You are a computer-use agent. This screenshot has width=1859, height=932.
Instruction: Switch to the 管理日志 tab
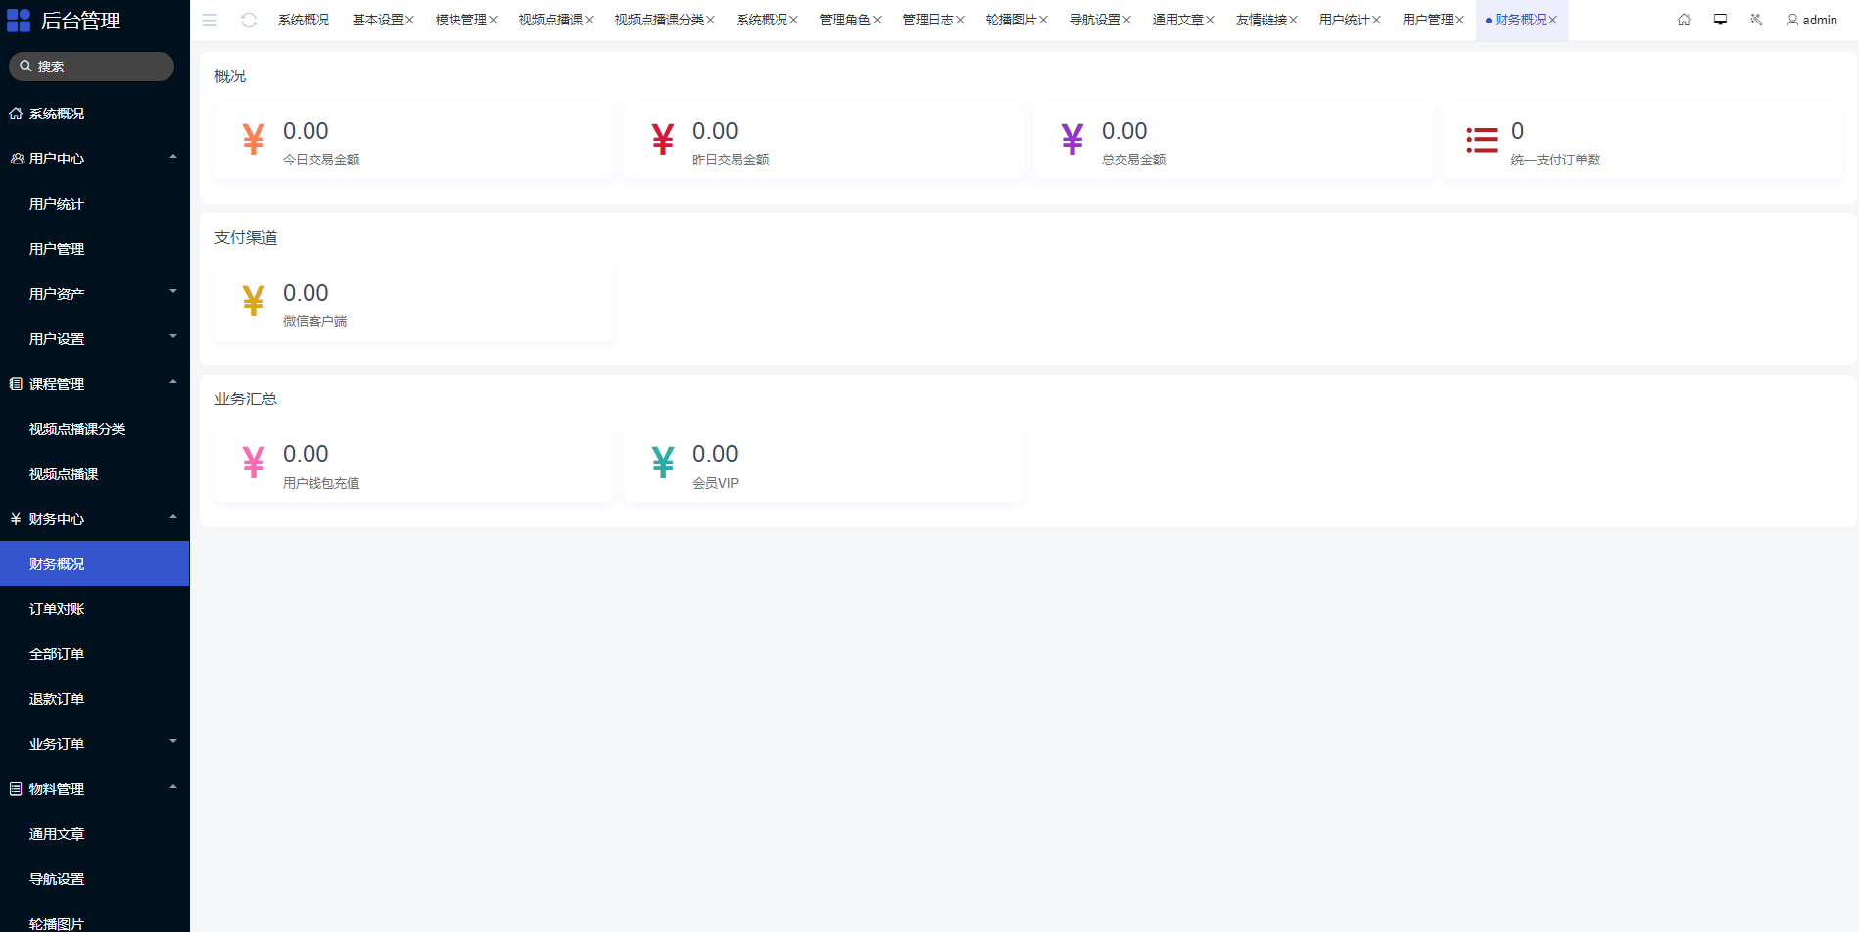click(x=928, y=20)
